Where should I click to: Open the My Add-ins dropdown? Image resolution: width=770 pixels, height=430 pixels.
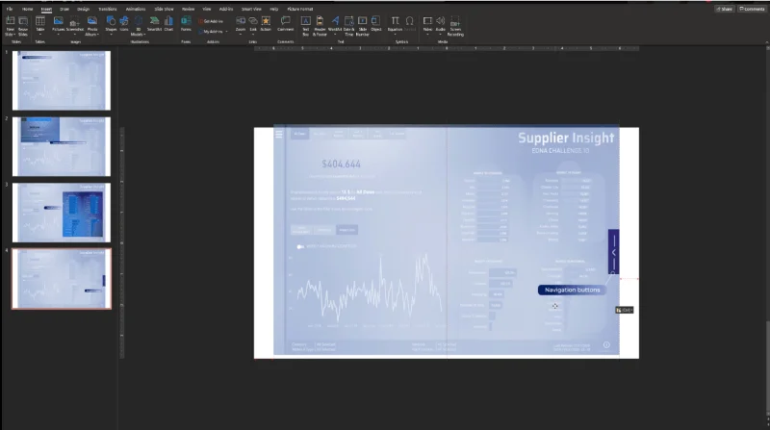[x=213, y=32]
